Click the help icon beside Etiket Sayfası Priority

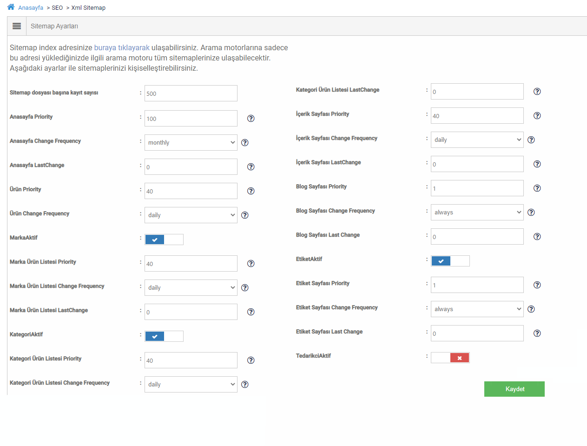(537, 285)
